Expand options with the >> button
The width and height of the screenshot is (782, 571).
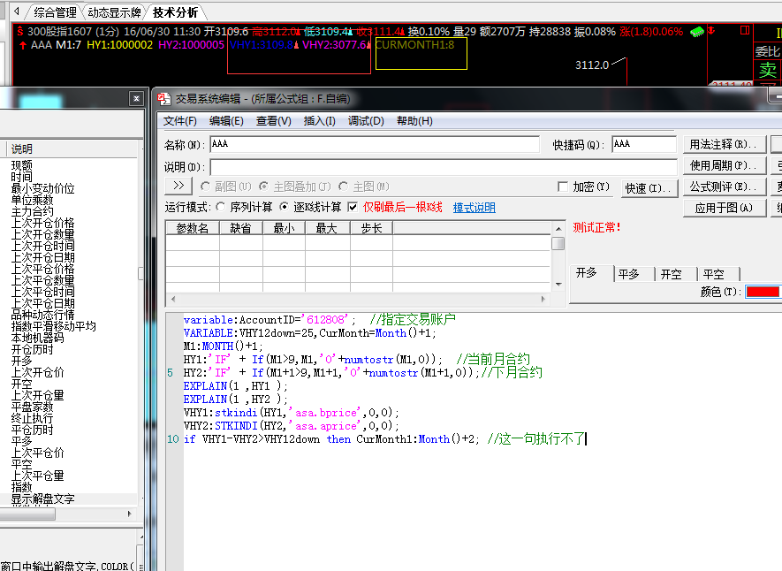click(x=178, y=186)
